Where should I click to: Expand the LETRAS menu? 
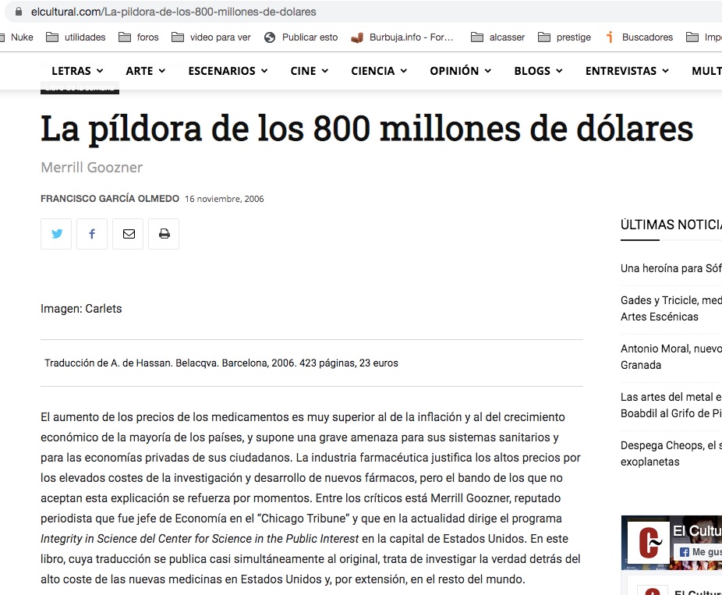tap(76, 71)
